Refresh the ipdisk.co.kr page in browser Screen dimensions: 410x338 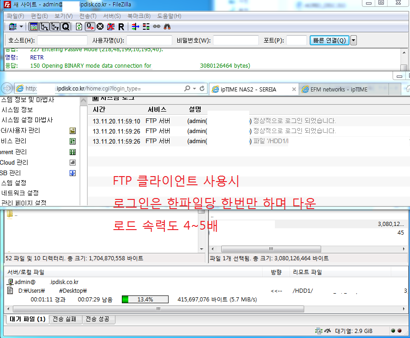click(x=202, y=89)
